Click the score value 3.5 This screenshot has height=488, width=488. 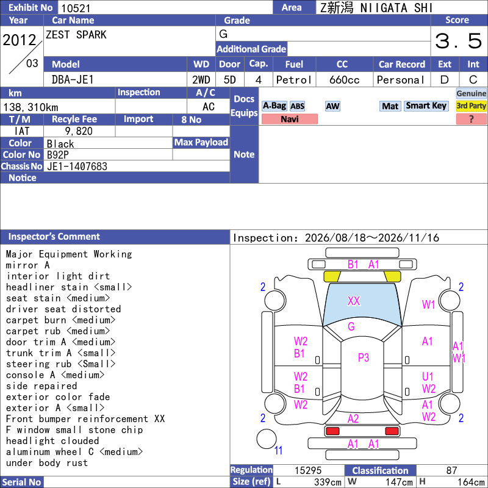pyautogui.click(x=458, y=41)
